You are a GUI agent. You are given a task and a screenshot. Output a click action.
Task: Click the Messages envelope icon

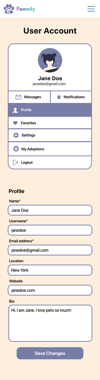point(18,97)
